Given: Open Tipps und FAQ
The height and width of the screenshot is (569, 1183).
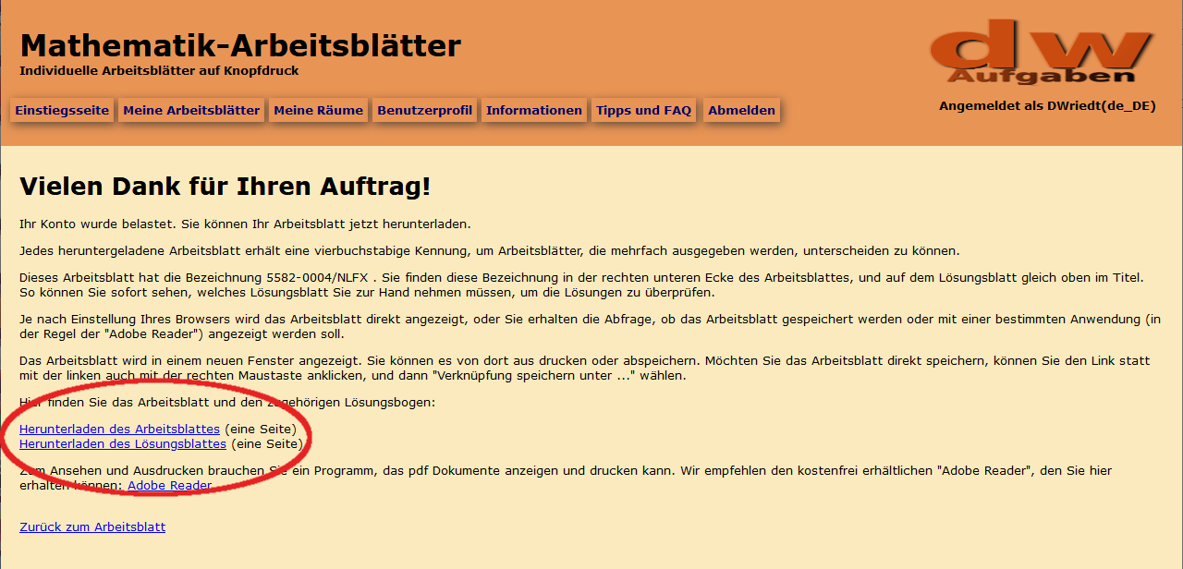Looking at the screenshot, I should [644, 110].
